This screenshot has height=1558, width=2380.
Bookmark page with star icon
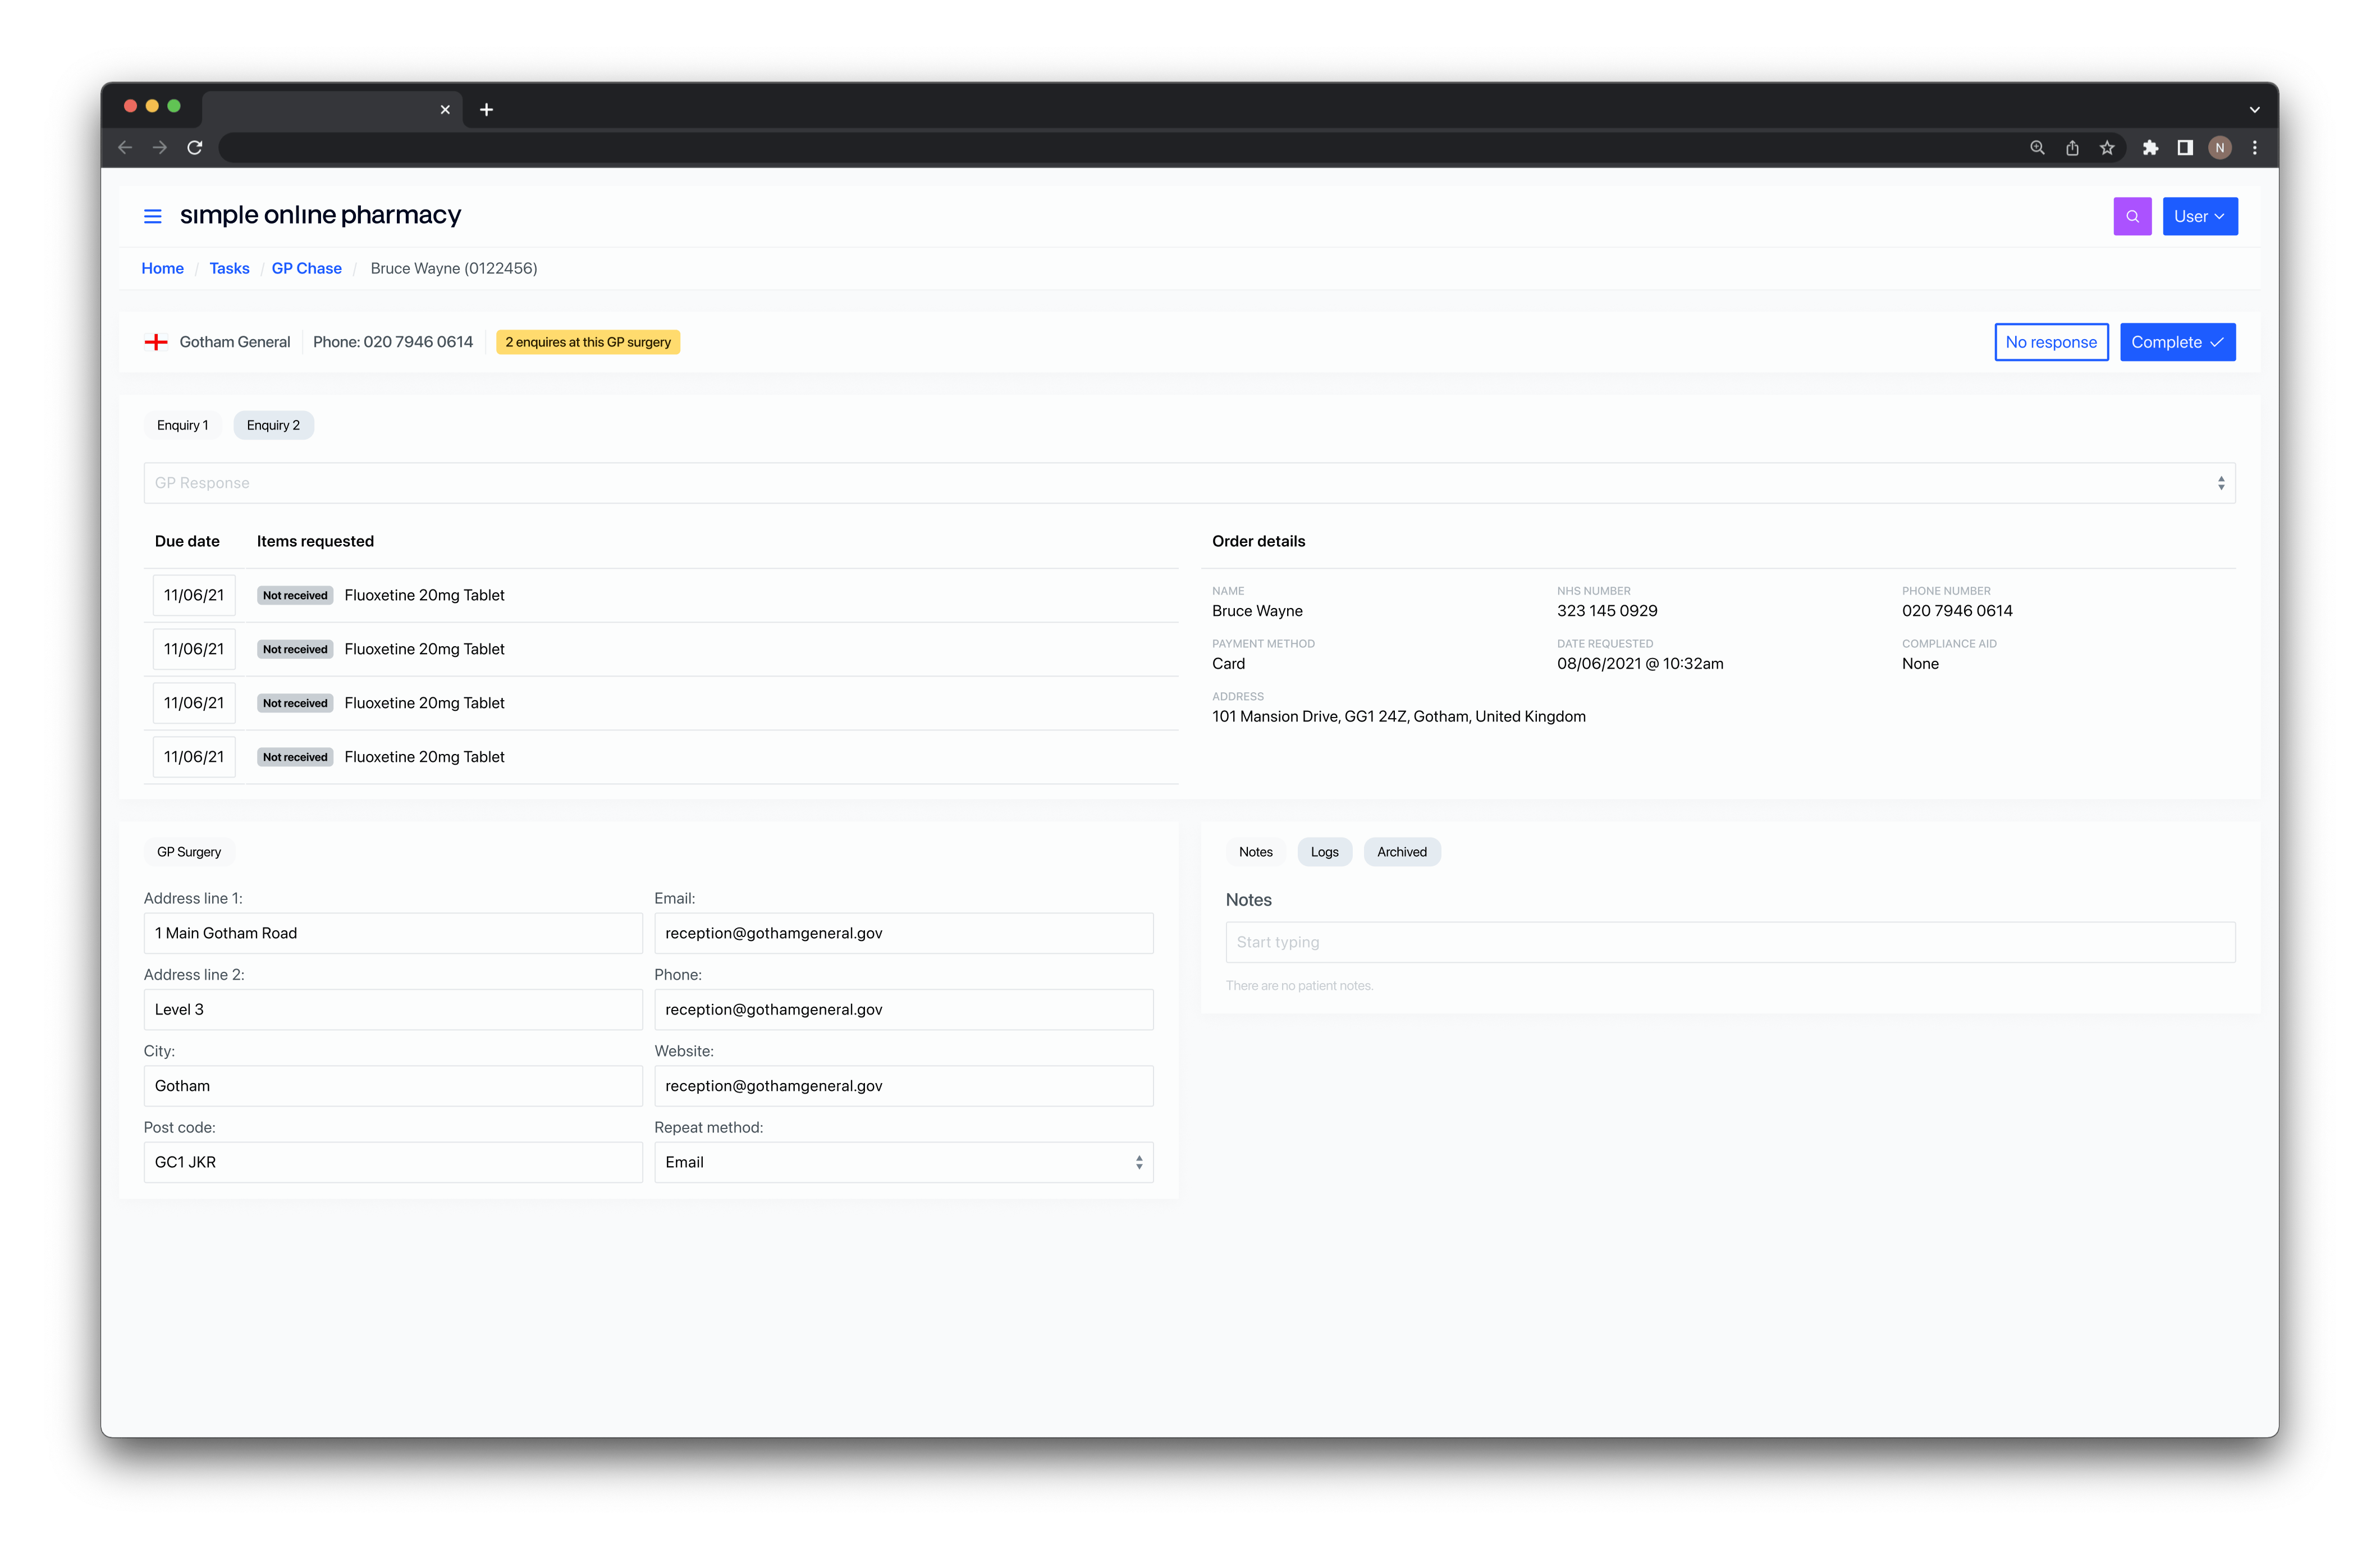(2107, 148)
